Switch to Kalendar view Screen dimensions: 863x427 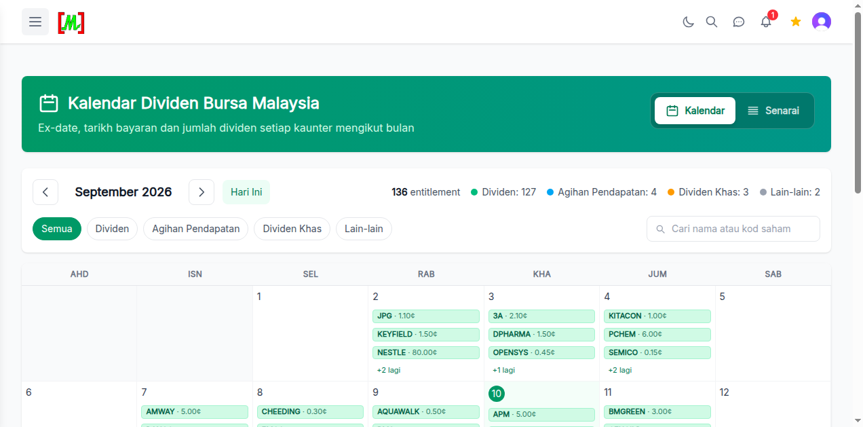[x=695, y=111]
